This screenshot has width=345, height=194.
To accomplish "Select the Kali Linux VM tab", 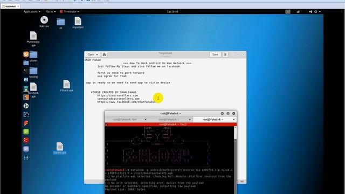I will 11,6.
